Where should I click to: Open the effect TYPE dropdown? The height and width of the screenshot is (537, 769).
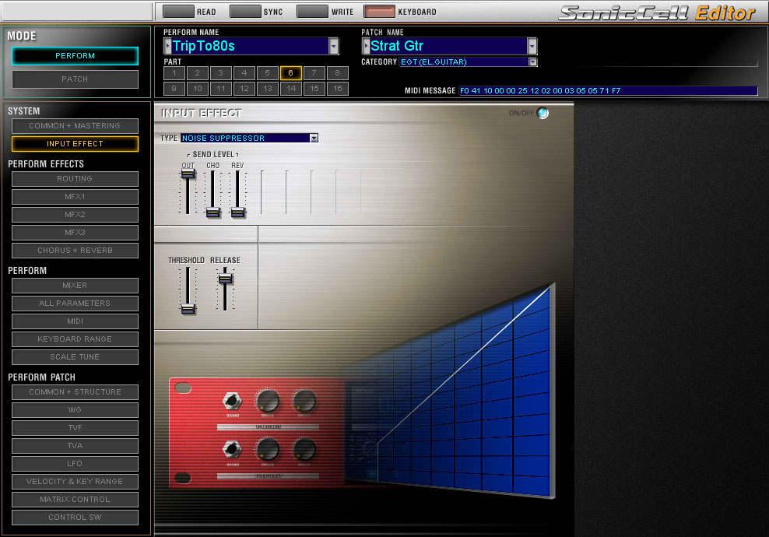[314, 139]
